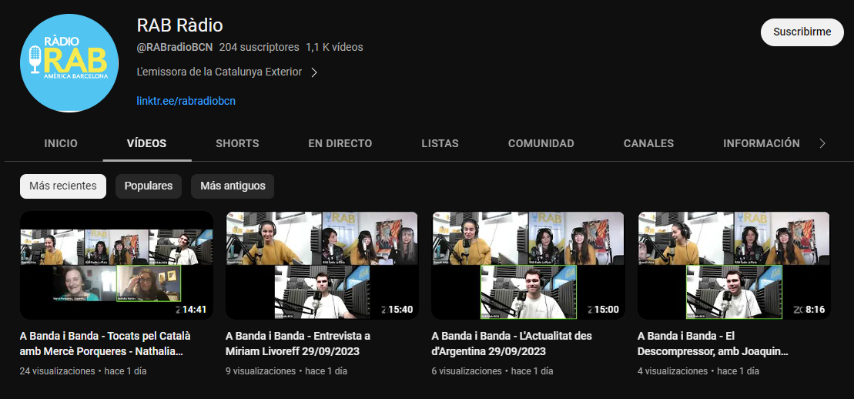
Task: Switch to the Inicio tab
Action: click(61, 143)
